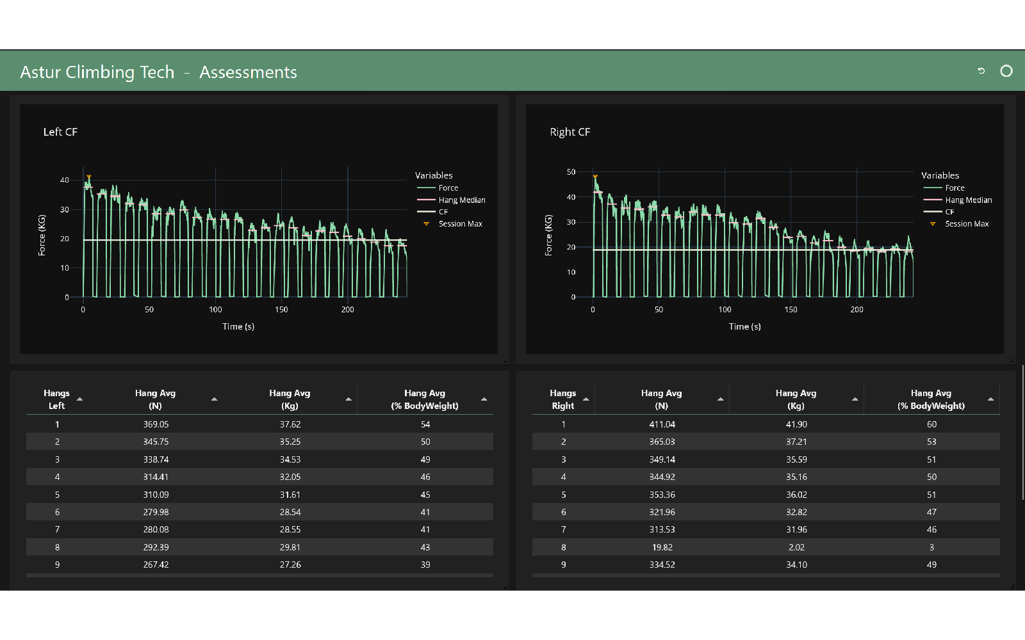The width and height of the screenshot is (1025, 640).
Task: Sort by Hangs Left column arrow
Action: (x=80, y=399)
